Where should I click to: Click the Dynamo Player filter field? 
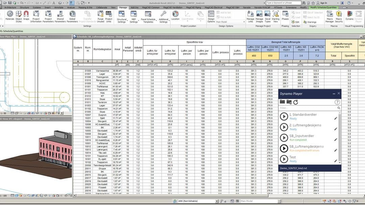click(x=308, y=108)
